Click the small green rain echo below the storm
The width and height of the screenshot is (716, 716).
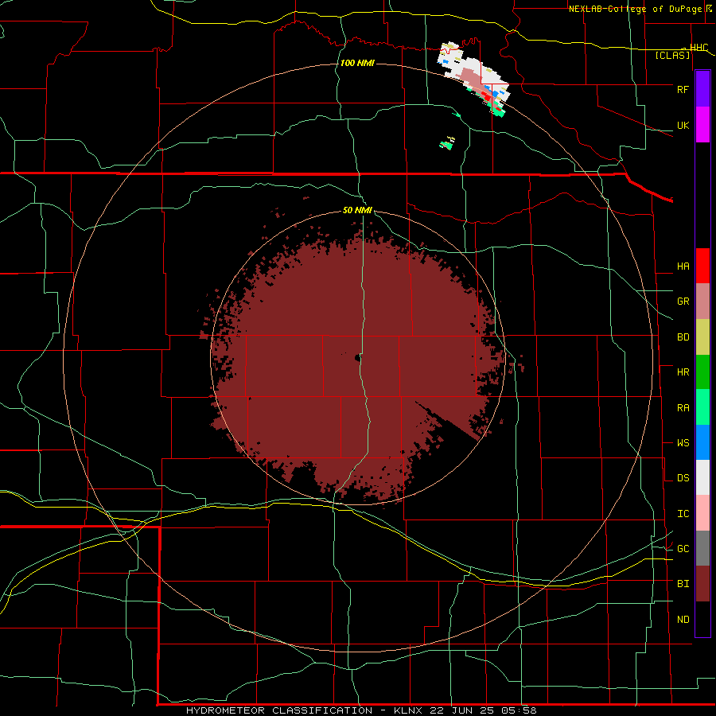(x=446, y=146)
